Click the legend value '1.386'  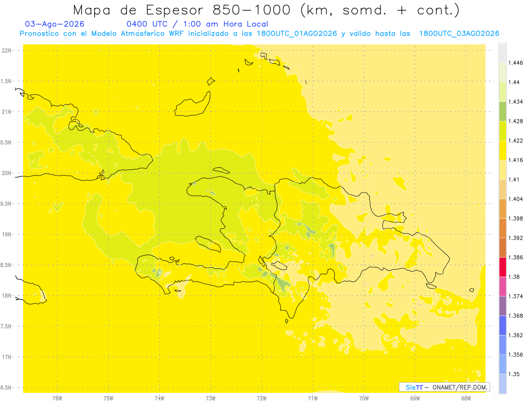click(515, 257)
